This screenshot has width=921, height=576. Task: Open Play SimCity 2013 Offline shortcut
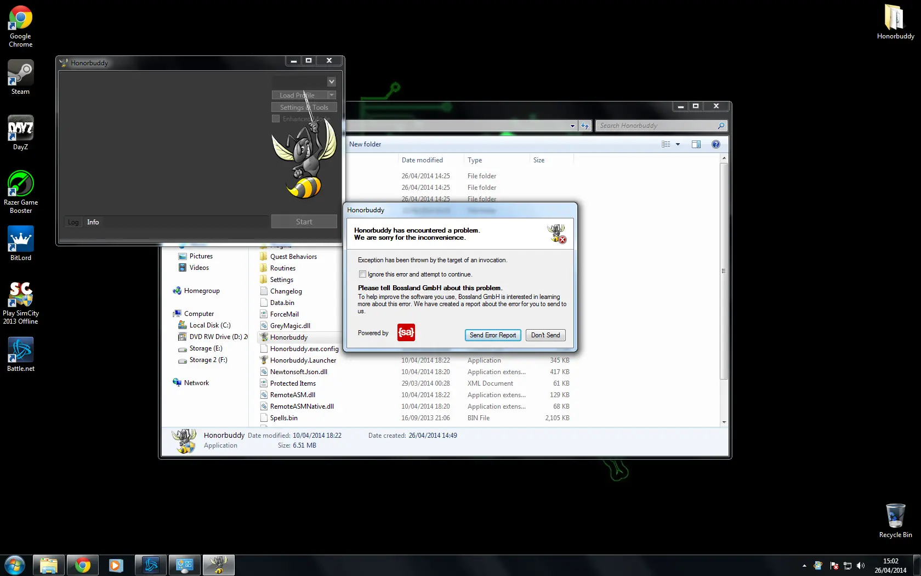tap(20, 303)
